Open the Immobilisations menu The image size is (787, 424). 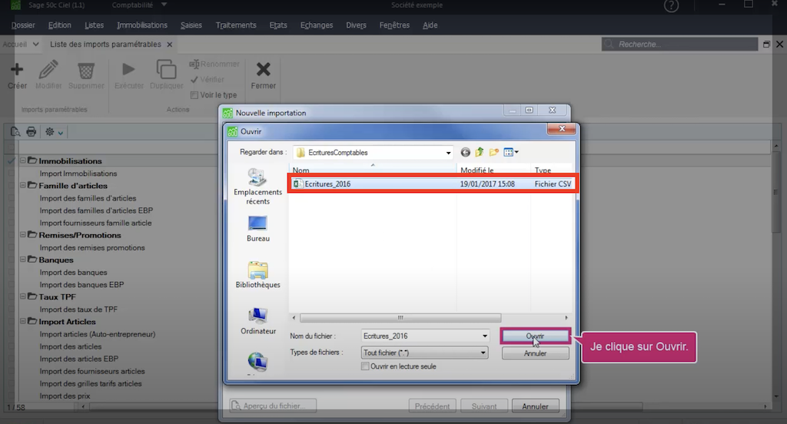[x=142, y=25]
